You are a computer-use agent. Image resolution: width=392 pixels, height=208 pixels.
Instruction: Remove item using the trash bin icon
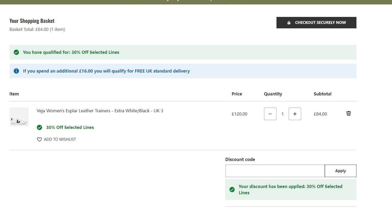point(348,113)
